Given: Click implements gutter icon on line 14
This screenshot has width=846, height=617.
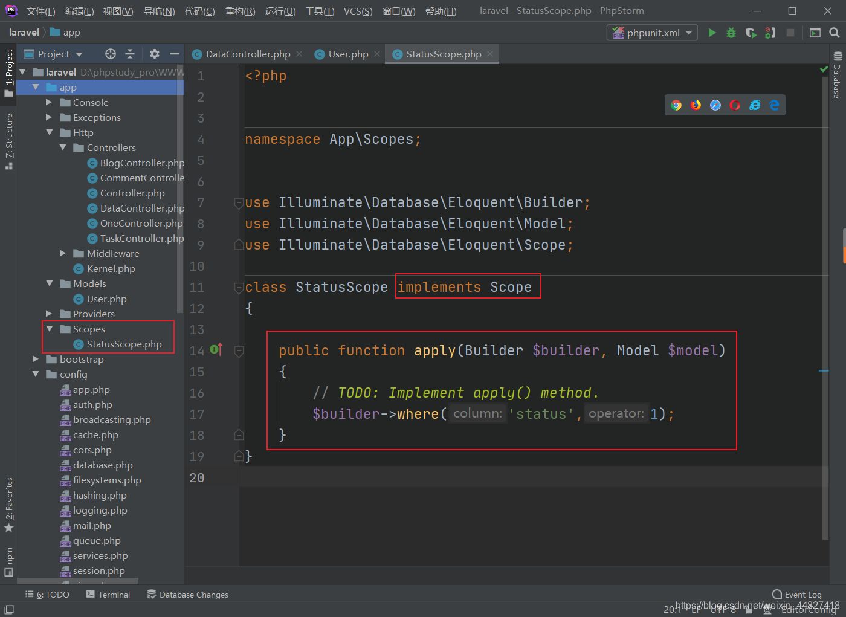Looking at the screenshot, I should coord(216,350).
